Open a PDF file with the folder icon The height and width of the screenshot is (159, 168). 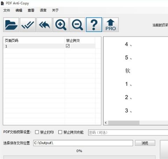[11, 25]
